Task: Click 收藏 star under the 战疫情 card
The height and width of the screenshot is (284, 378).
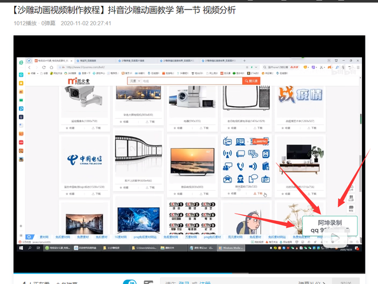Action: pyautogui.click(x=286, y=128)
